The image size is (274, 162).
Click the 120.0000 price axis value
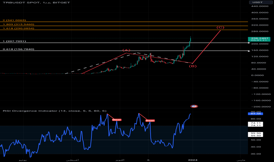(x=260, y=57)
